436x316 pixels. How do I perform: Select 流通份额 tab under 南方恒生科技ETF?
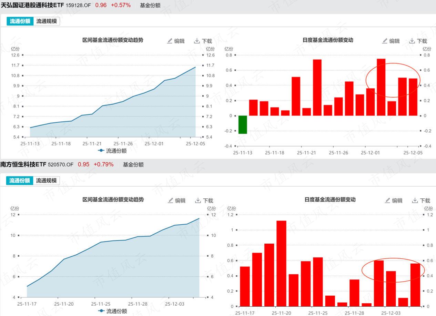[19, 180]
